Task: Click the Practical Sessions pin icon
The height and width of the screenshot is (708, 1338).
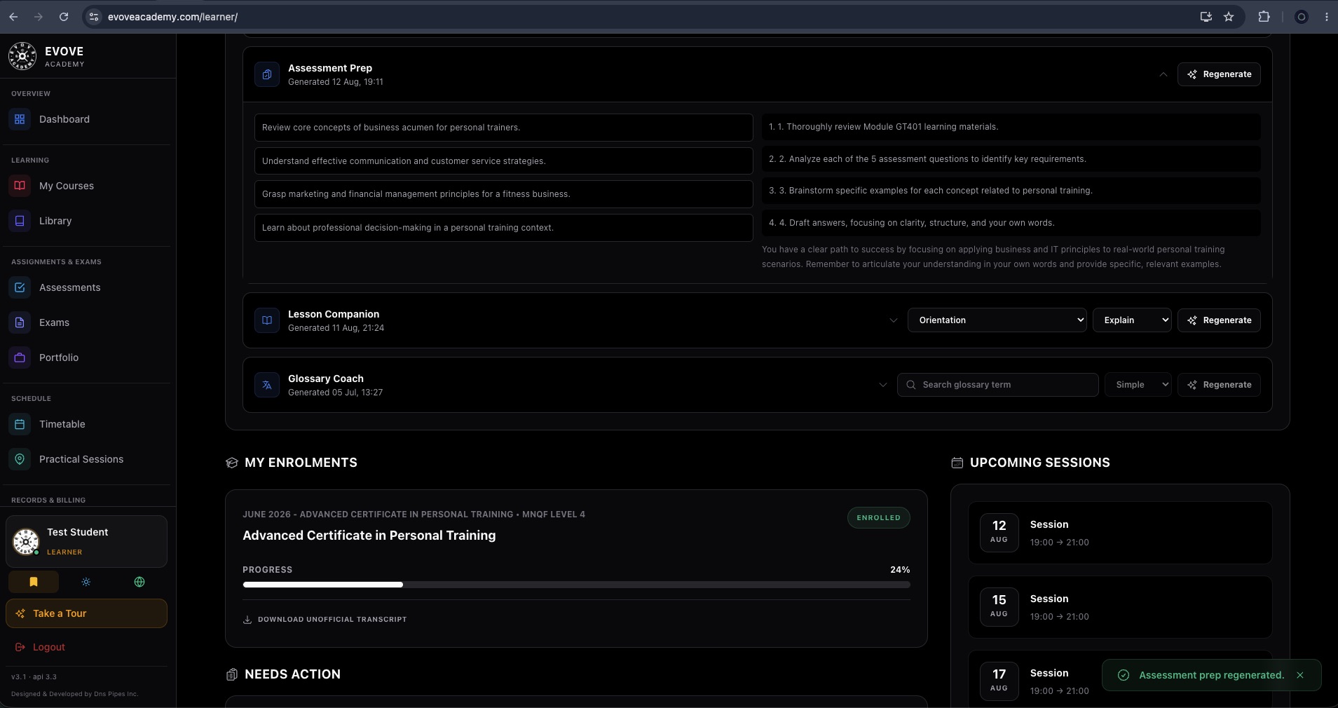Action: [20, 459]
